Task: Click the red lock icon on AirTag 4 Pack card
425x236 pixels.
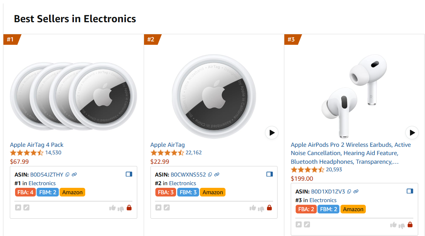Action: point(129,207)
